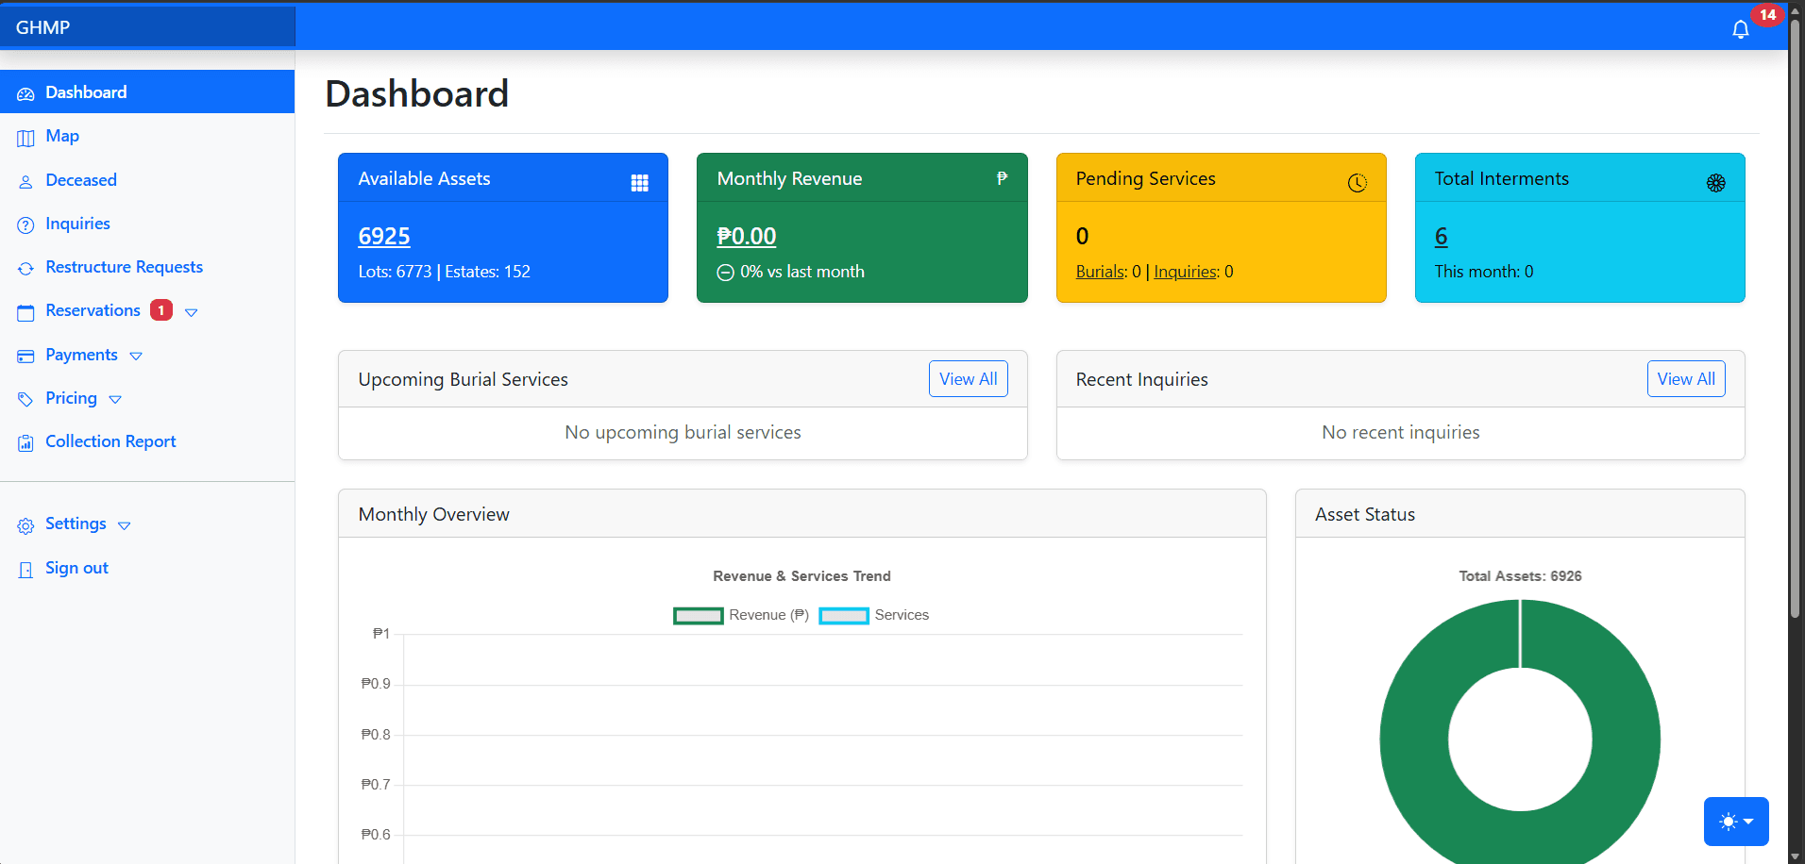Viewport: 1805px width, 864px height.
Task: Expand the Reservations submenu
Action: pyautogui.click(x=192, y=312)
